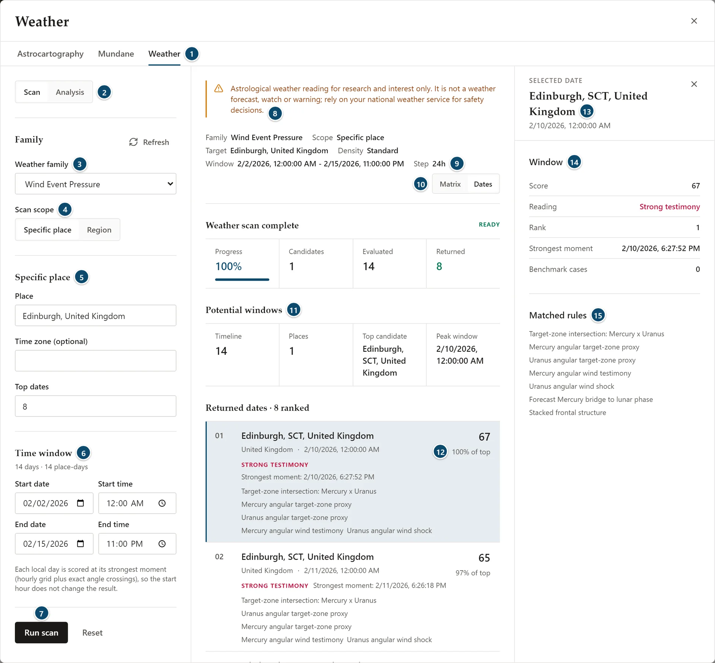
Task: Click the End time clock icon
Action: tap(162, 544)
